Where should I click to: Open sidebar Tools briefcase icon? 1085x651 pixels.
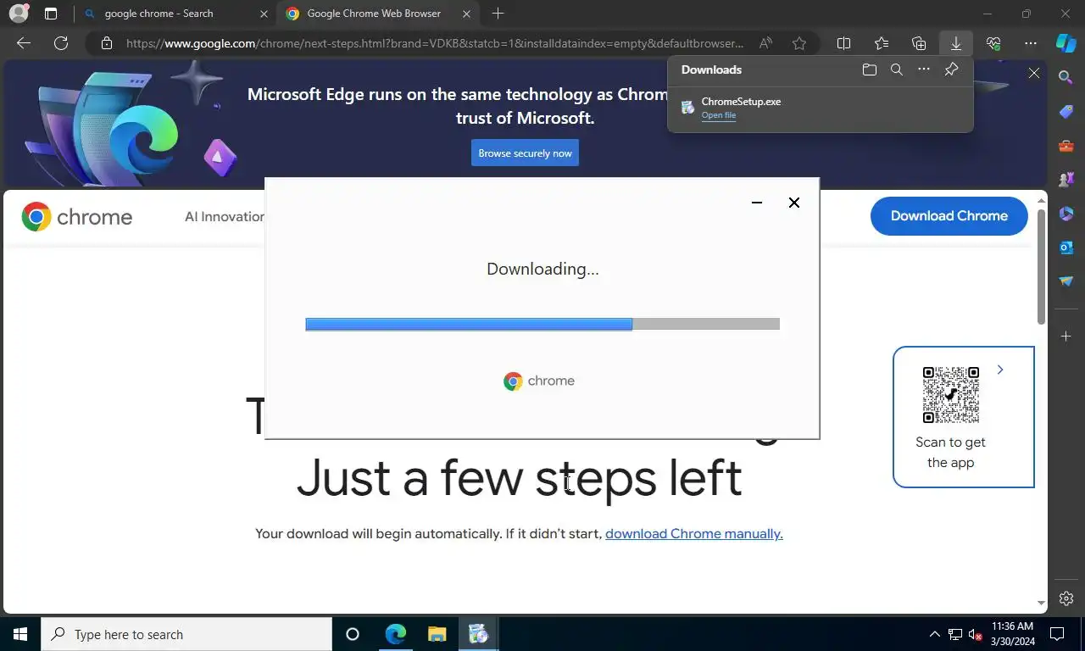click(x=1066, y=146)
